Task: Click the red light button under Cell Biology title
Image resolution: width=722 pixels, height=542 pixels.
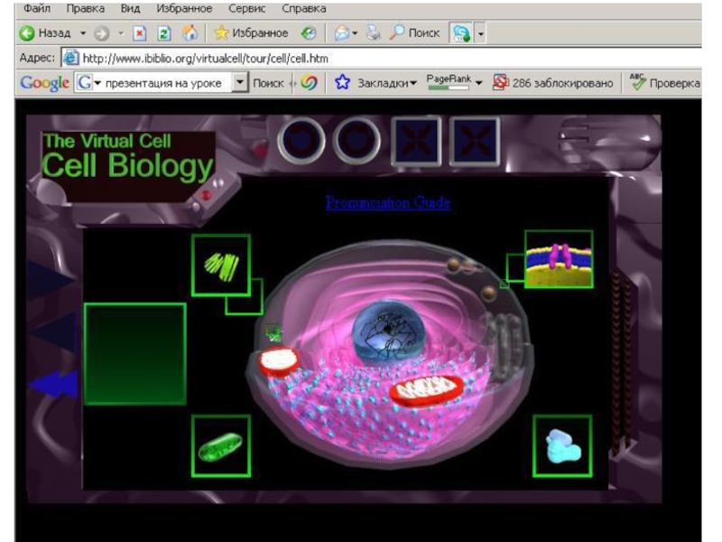Action: coord(206,195)
